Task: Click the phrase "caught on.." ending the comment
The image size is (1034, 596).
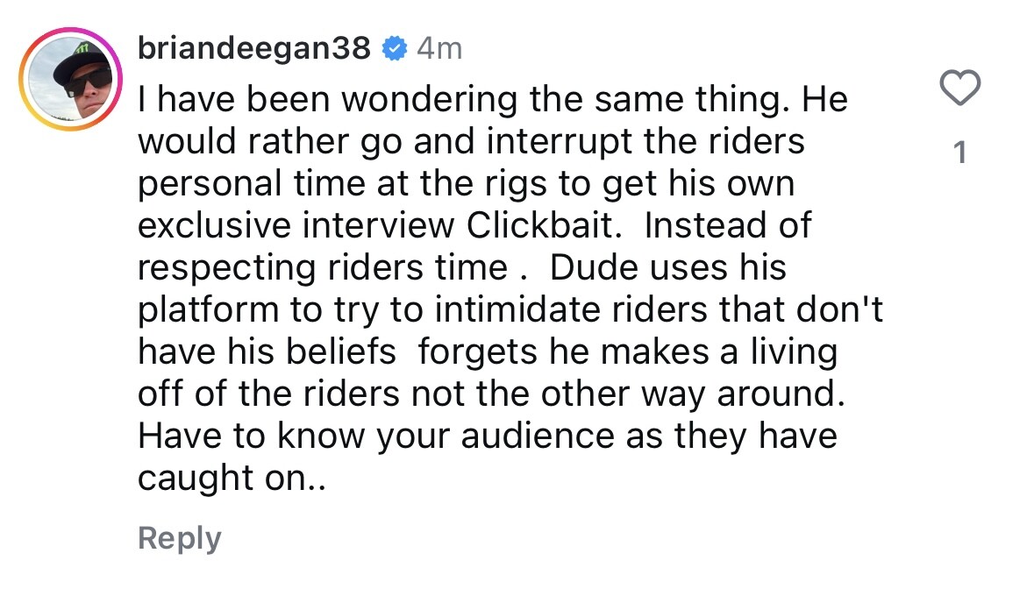Action: point(232,478)
